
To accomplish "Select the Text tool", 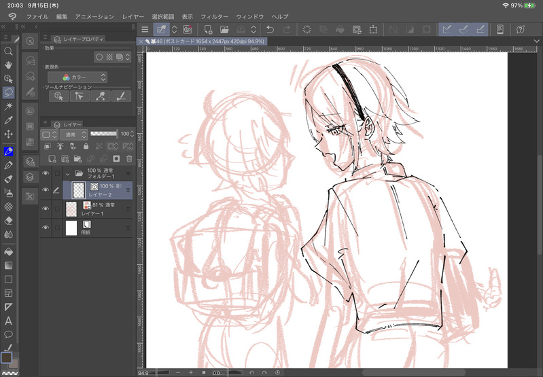I will [8, 321].
